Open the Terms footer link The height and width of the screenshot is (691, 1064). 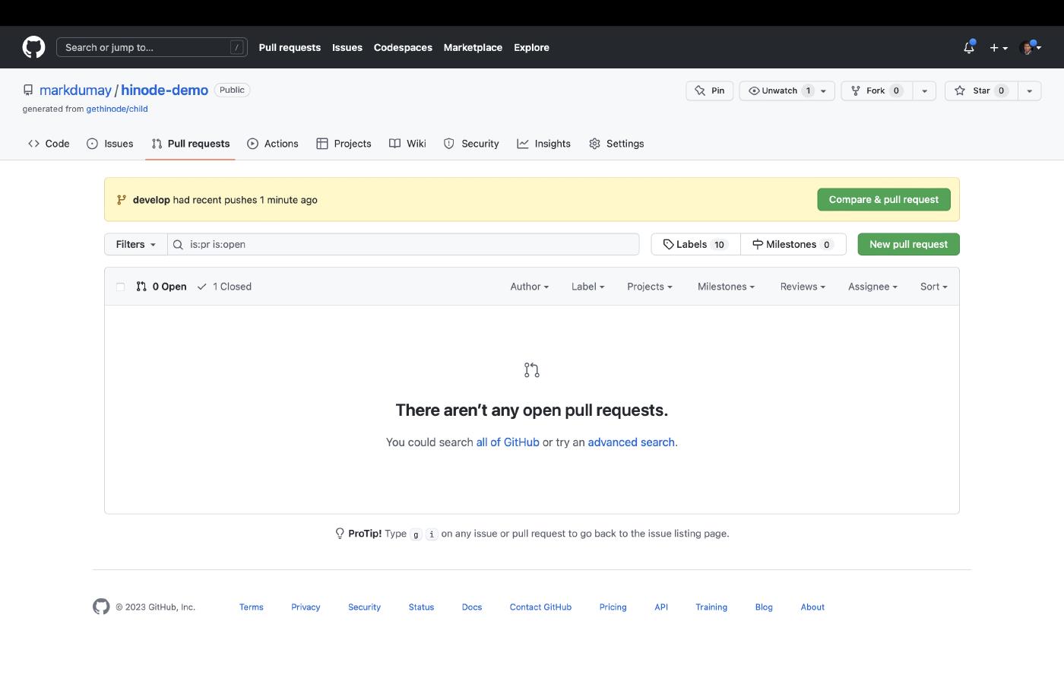(x=252, y=607)
